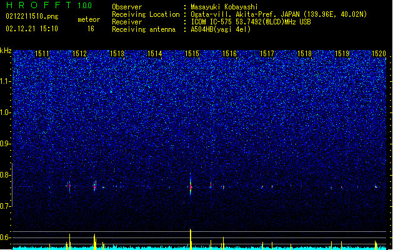Click the 1518 time axis marker
This screenshot has width=393, height=250.
click(x=304, y=54)
